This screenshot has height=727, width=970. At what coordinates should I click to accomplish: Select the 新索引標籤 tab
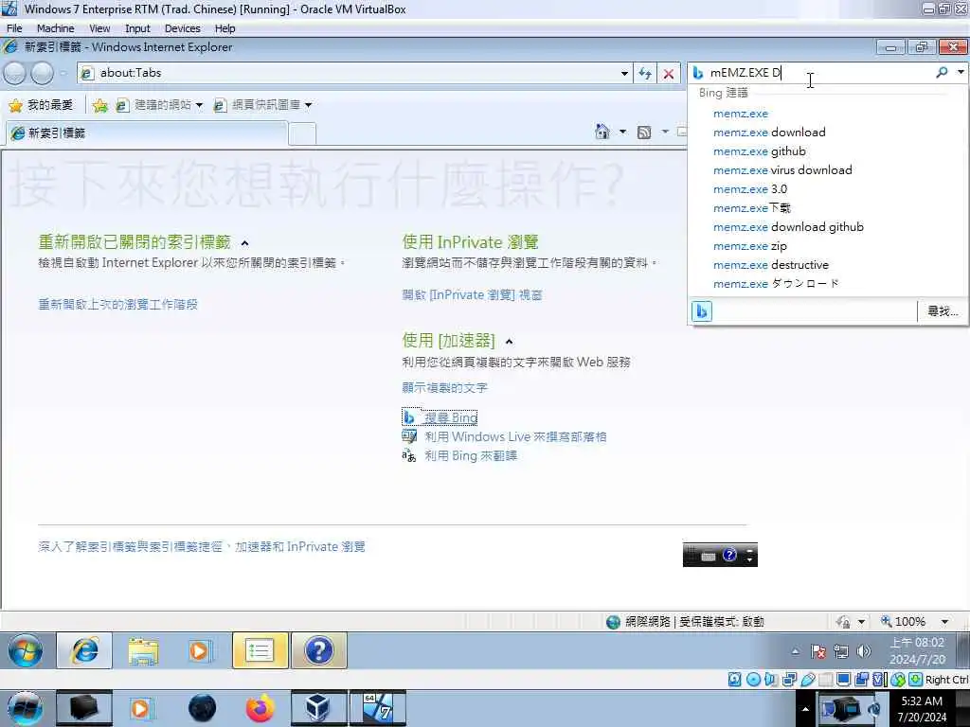pos(147,133)
